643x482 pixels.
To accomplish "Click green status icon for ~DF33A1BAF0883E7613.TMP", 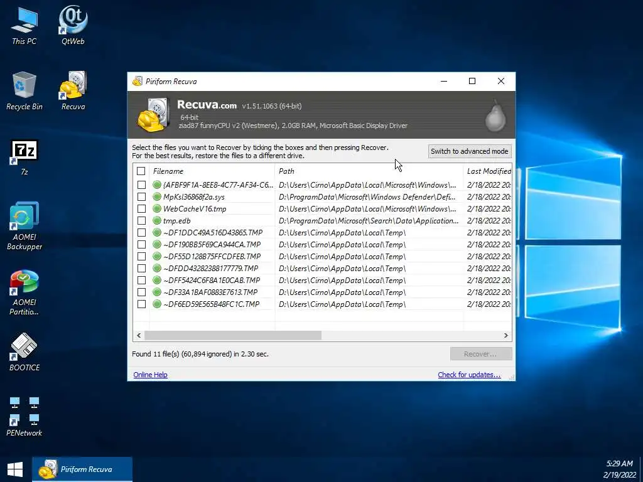I will pos(156,292).
